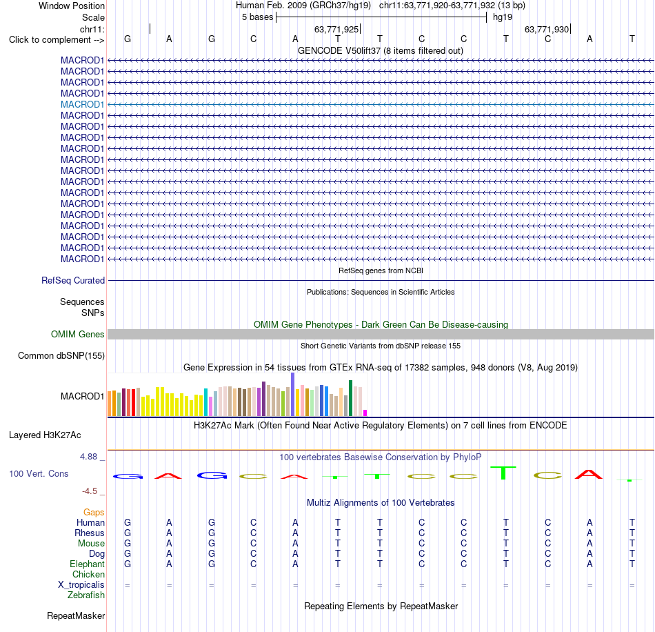This screenshot has width=655, height=632.
Task: Open 'Short Genetic Variants from dbSNP release 155'
Action: (x=381, y=346)
